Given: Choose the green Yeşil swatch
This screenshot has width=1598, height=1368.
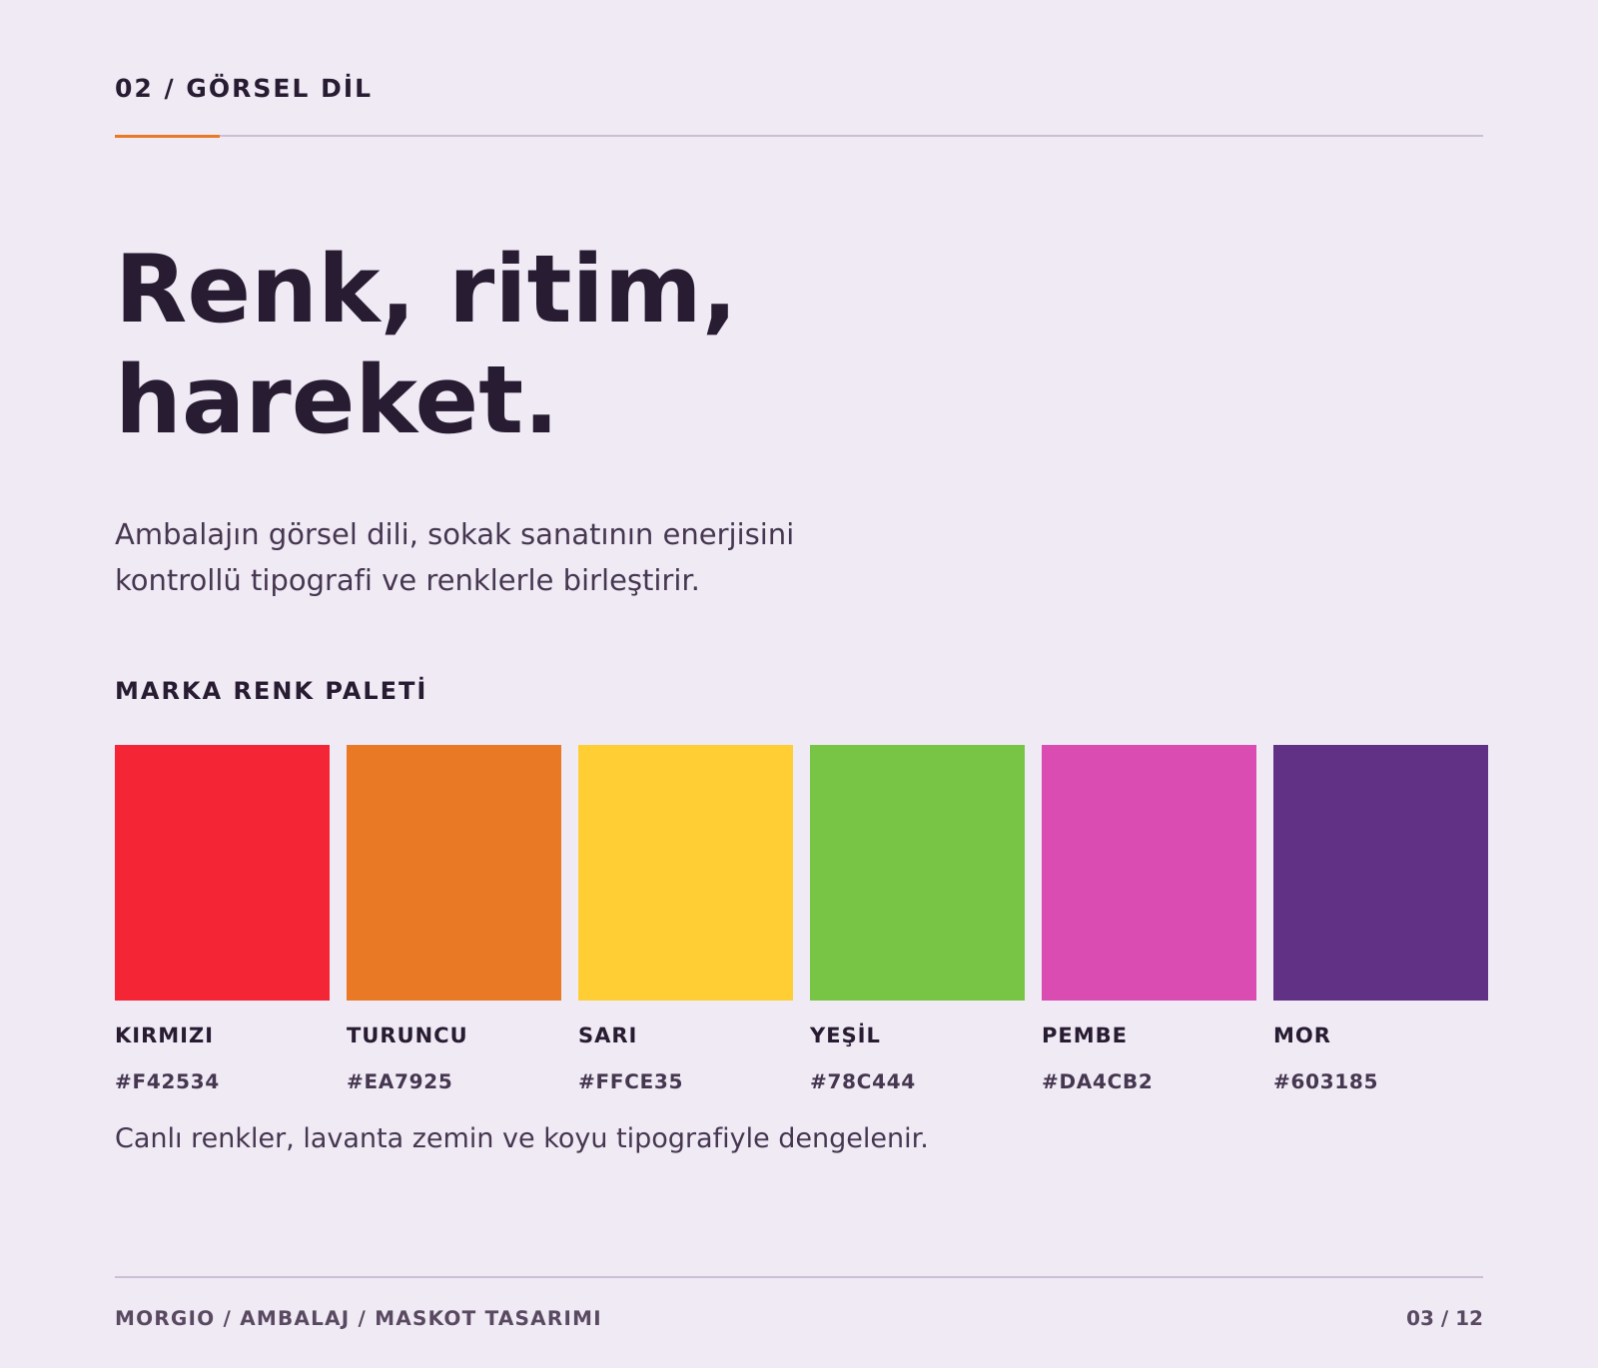Looking at the screenshot, I should pyautogui.click(x=917, y=873).
